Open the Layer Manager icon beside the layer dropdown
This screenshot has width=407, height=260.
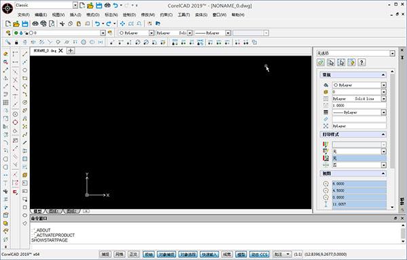8,33
